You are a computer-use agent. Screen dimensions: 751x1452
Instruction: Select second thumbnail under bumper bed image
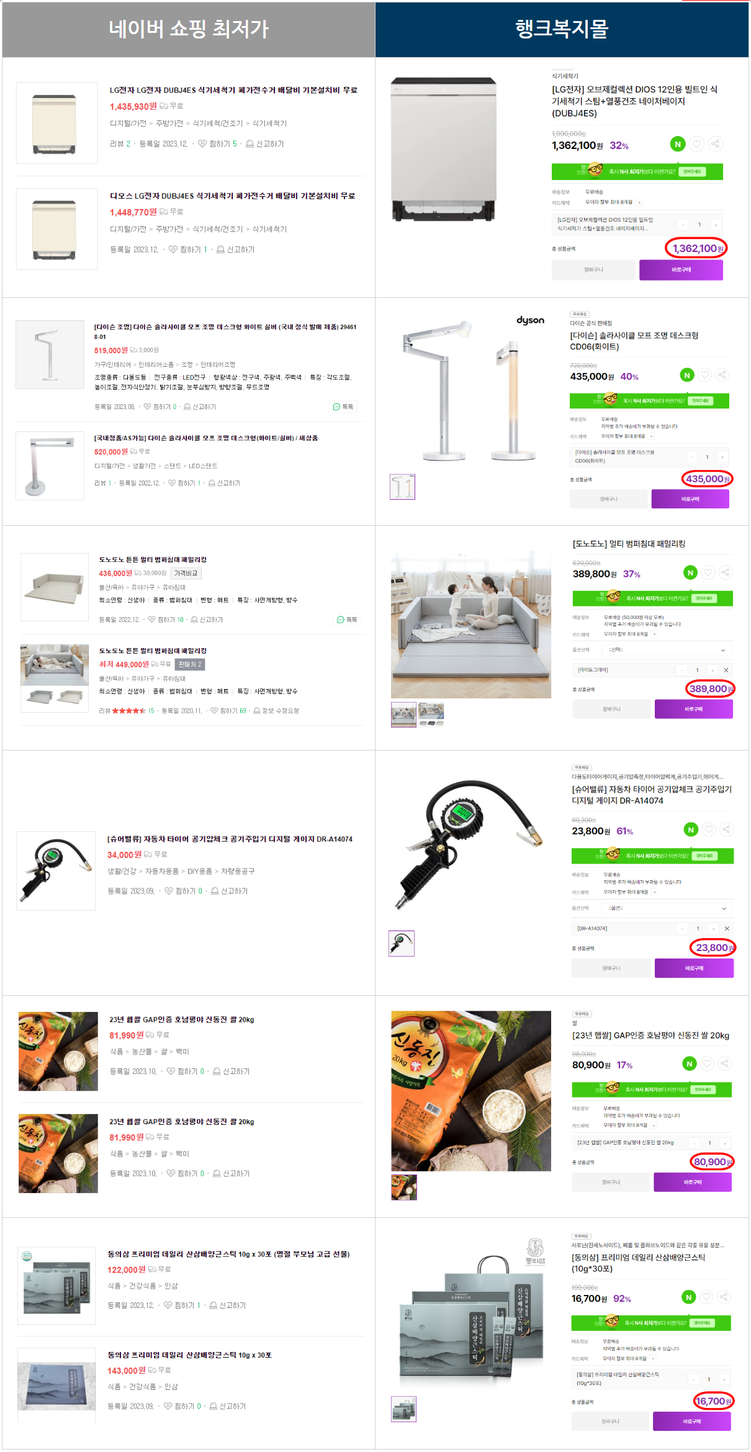click(x=431, y=715)
